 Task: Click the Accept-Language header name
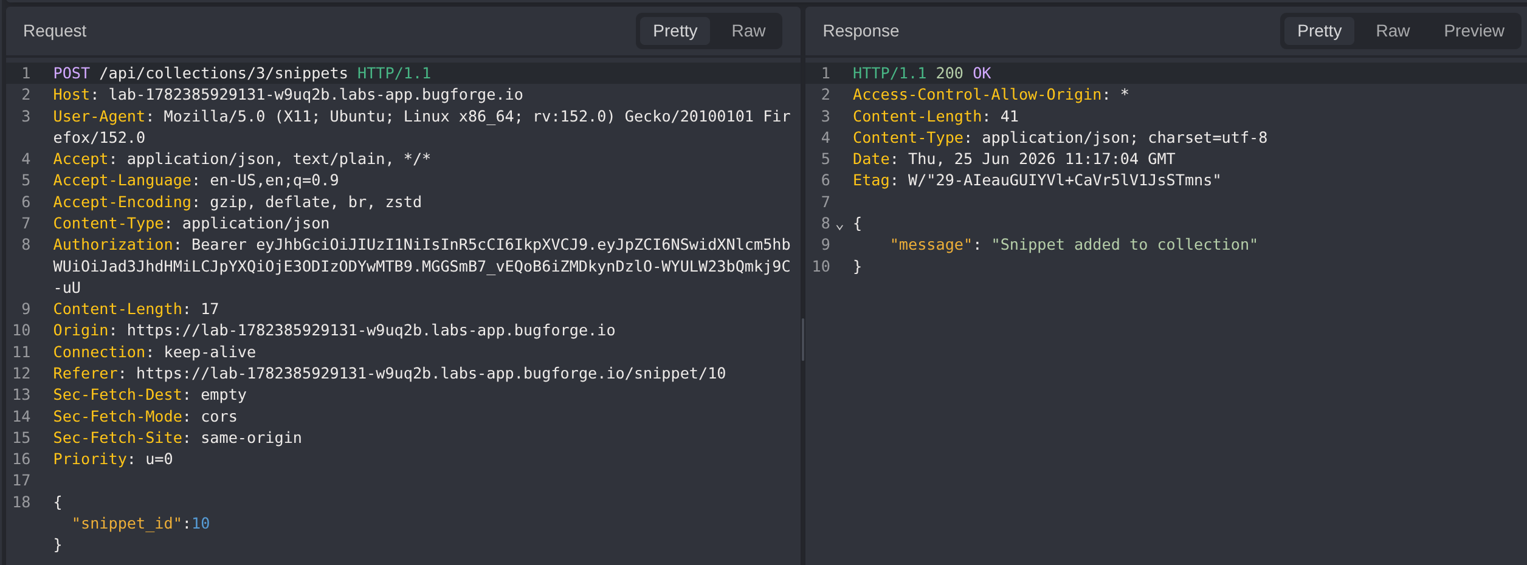[x=122, y=180]
